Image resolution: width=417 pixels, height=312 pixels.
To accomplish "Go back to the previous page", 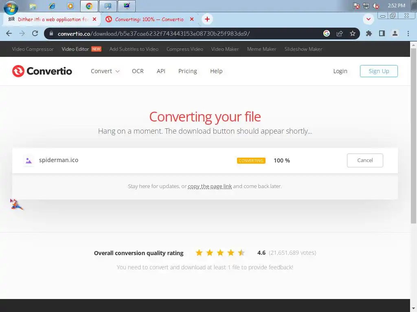I will pyautogui.click(x=9, y=33).
